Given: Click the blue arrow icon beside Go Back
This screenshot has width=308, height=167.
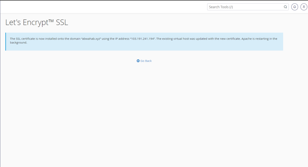Looking at the screenshot, I should 138,61.
